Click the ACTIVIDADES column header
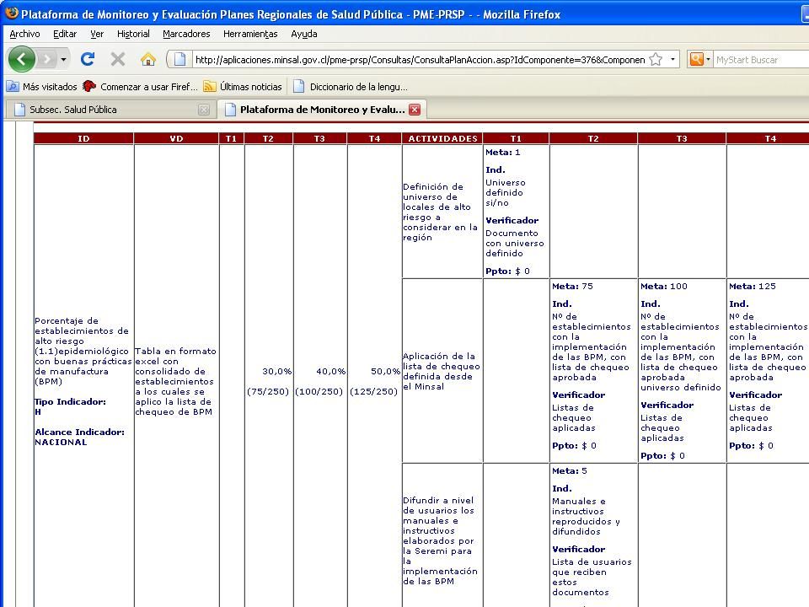The width and height of the screenshot is (809, 607). point(442,138)
